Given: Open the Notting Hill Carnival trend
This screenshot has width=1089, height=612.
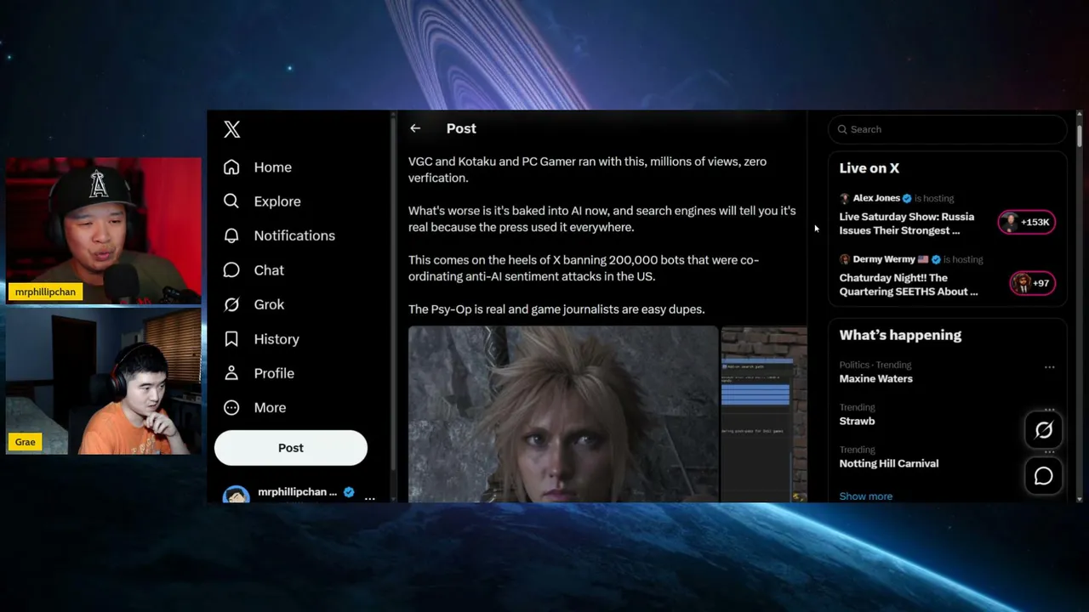Looking at the screenshot, I should [889, 463].
